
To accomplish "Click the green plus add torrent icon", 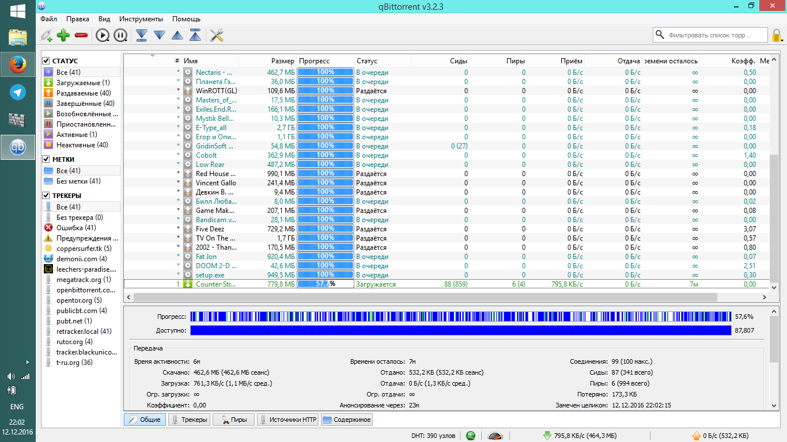I will click(x=63, y=36).
